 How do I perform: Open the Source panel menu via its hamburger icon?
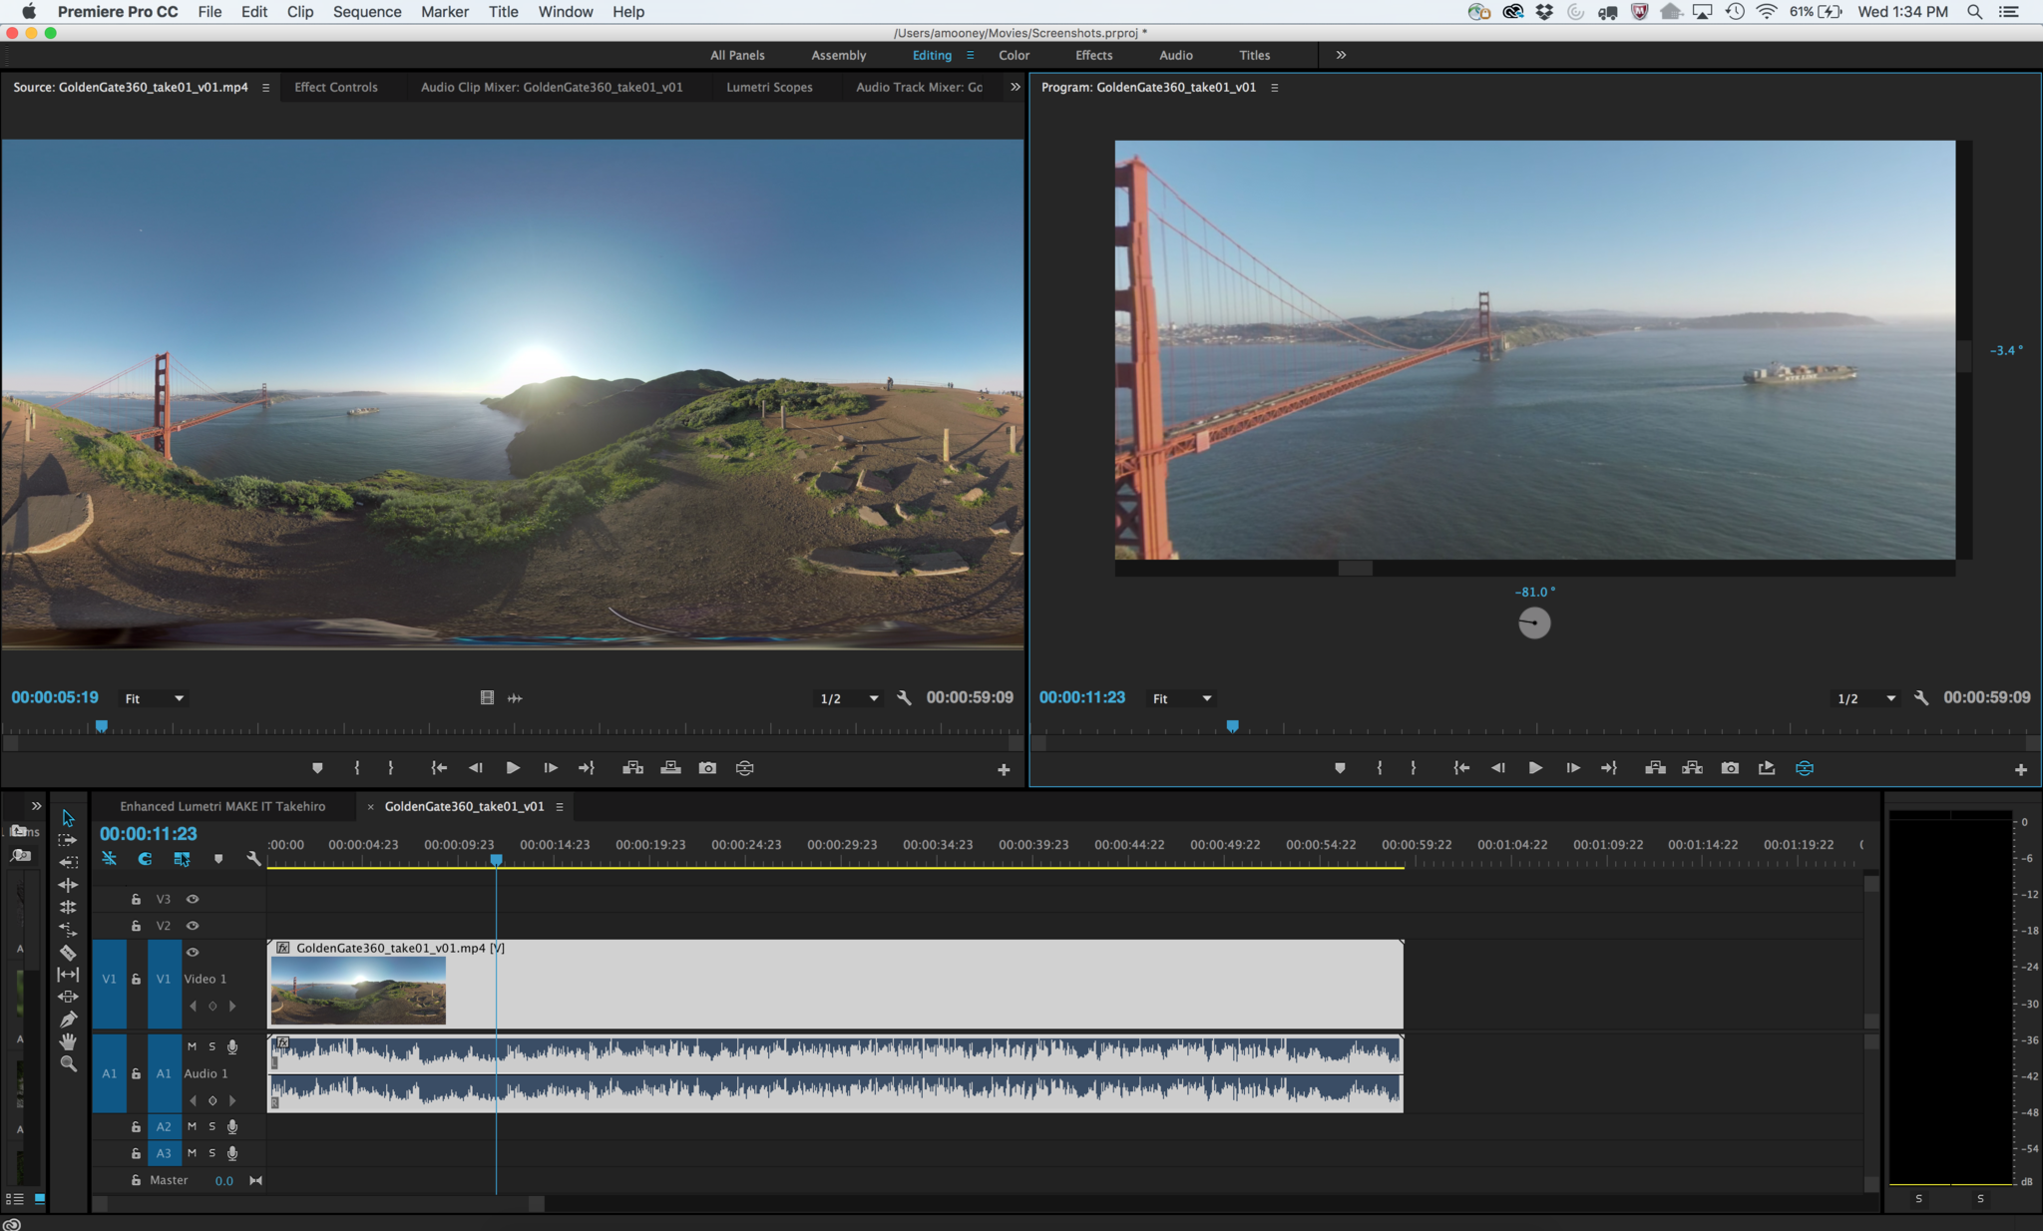click(x=264, y=88)
